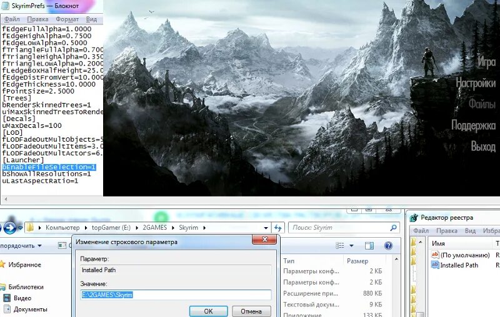Click the star icon next to Избранное
This screenshot has width=500, height=317.
(2, 264)
